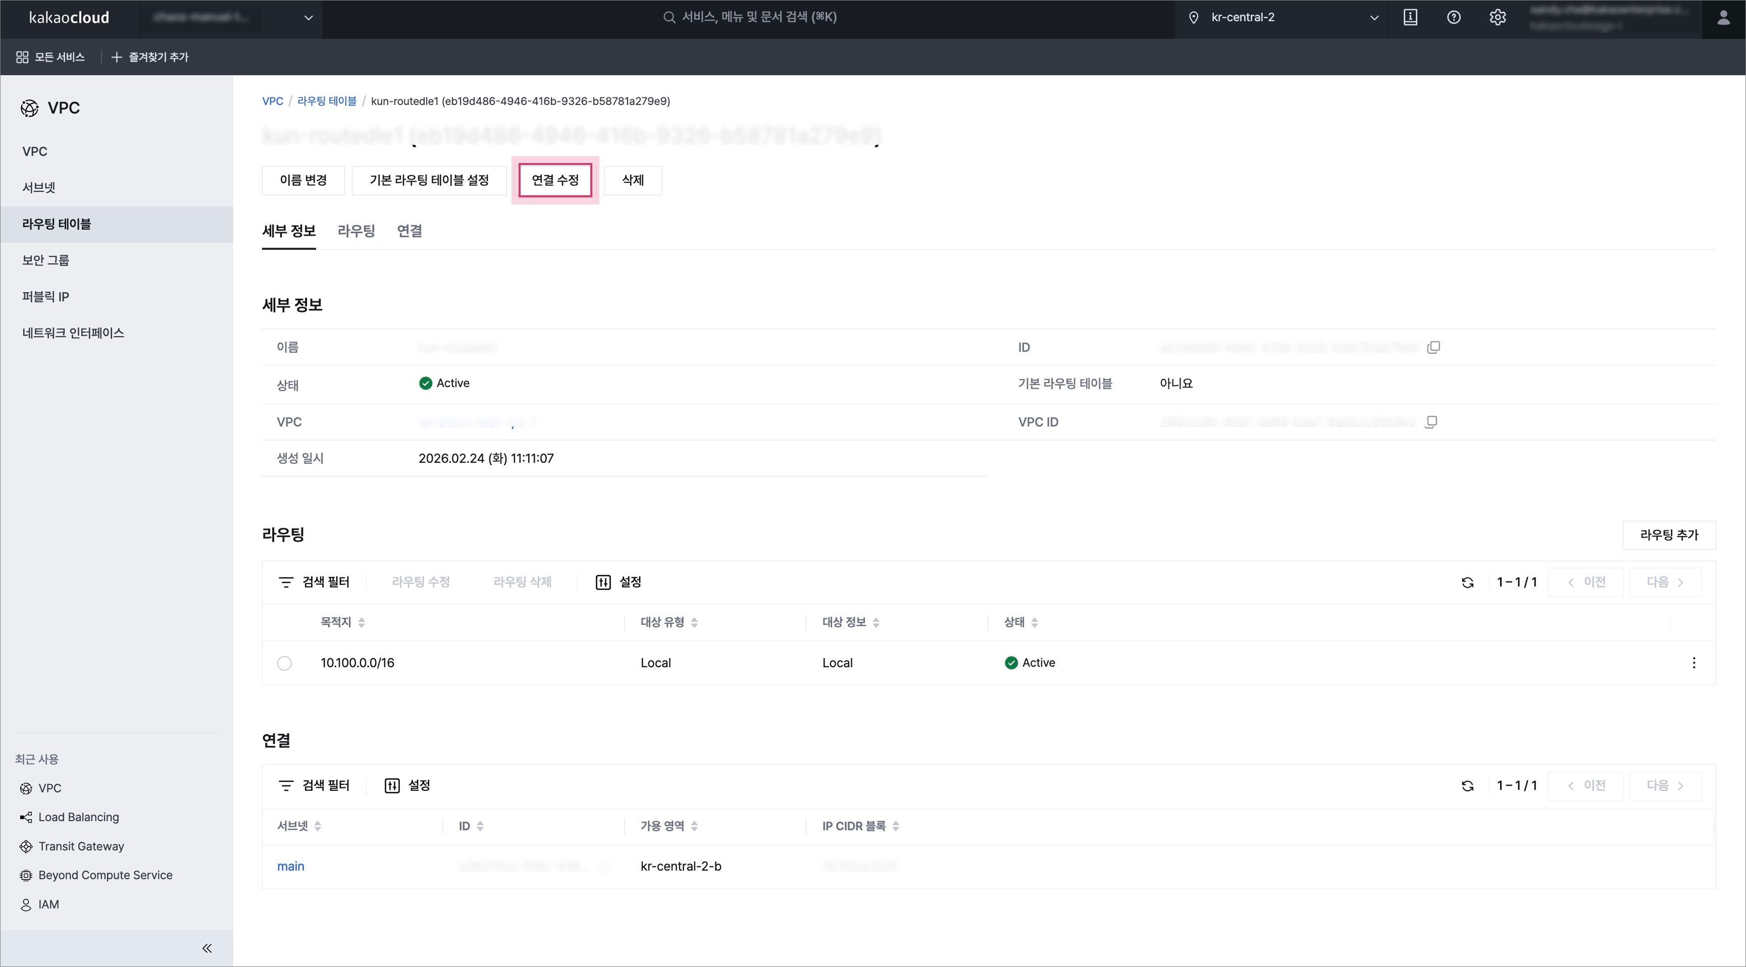Collapse the left sidebar panel

[207, 948]
